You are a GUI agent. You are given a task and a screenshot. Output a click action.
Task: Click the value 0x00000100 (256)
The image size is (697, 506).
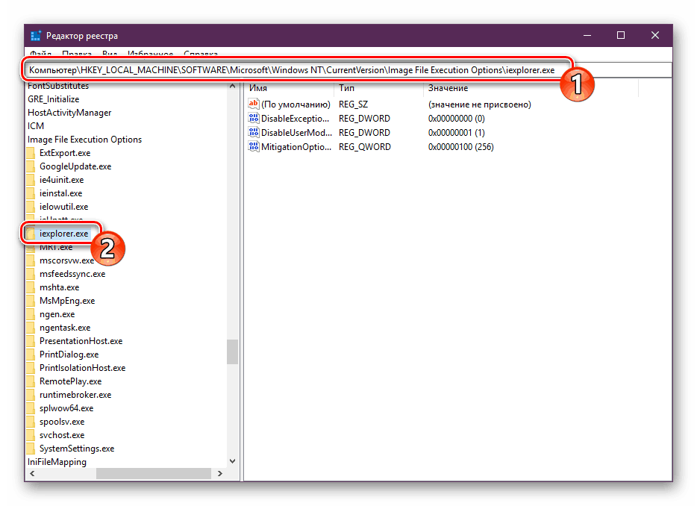point(461,147)
